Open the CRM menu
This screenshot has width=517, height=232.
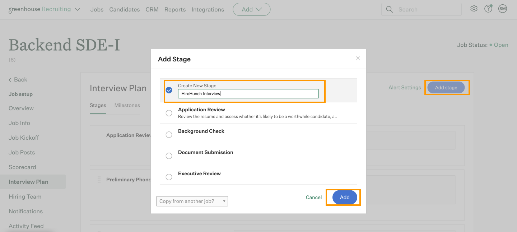tap(152, 9)
